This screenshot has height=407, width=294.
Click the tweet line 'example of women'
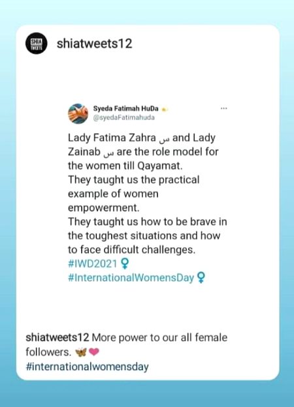(x=113, y=194)
